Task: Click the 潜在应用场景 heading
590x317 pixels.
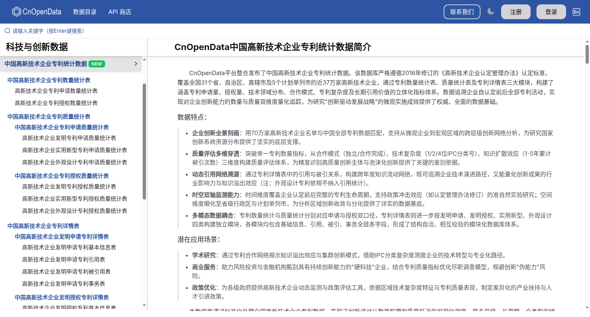Action: (199, 239)
